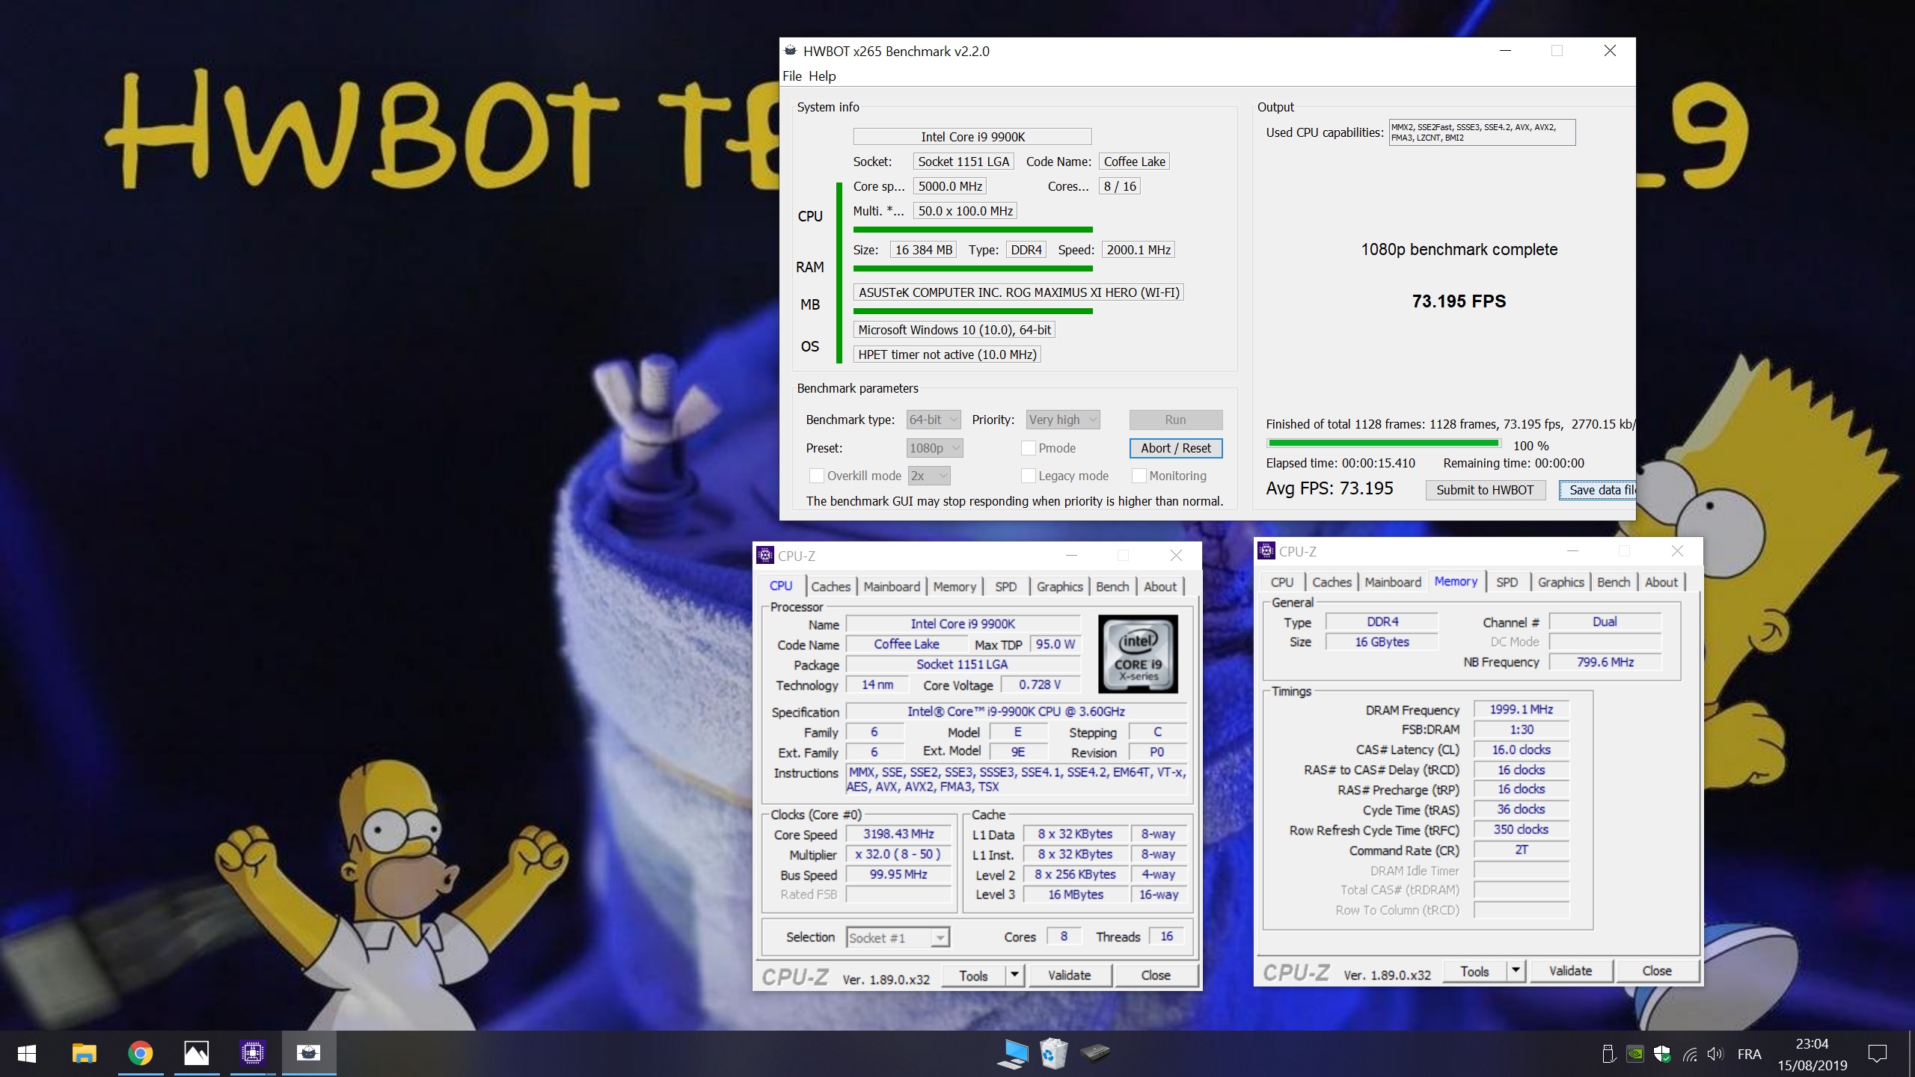Viewport: 1915px width, 1077px height.
Task: Open Windows Security tray icon
Action: [1662, 1054]
